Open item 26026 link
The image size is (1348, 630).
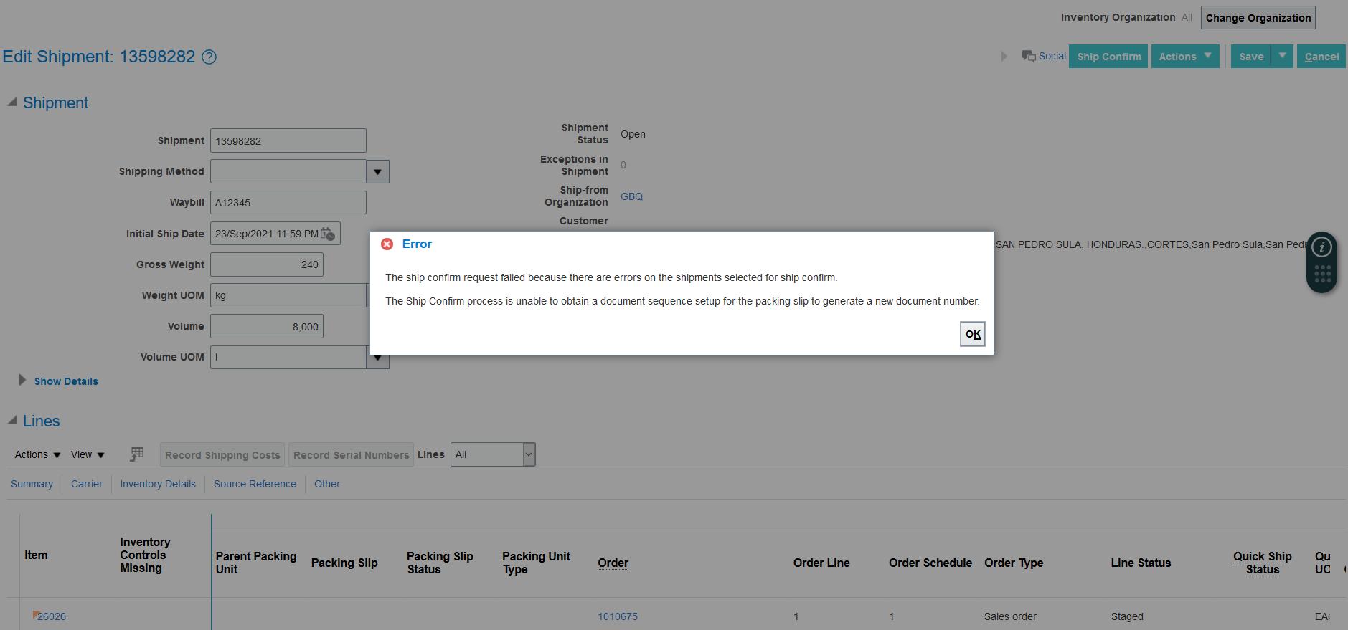tap(52, 616)
